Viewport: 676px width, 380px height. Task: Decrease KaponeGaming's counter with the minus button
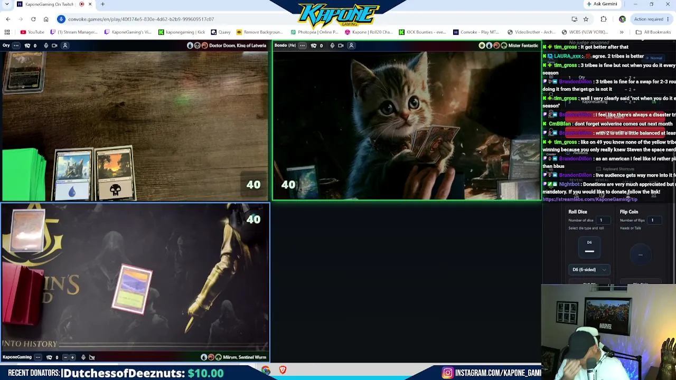pos(65,357)
